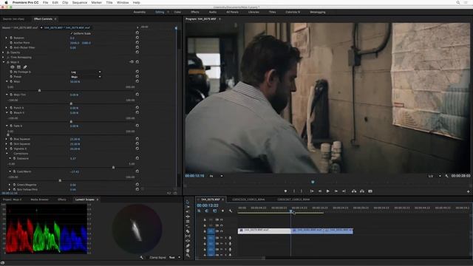This screenshot has width=473, height=266.
Task: Expand the Green/Magenta parameter
Action: click(x=10, y=185)
